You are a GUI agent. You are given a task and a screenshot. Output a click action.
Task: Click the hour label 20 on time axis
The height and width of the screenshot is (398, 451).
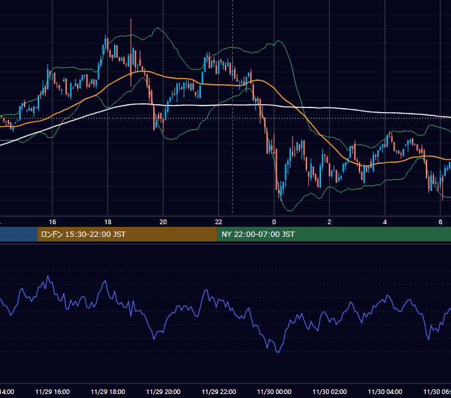pyautogui.click(x=163, y=222)
